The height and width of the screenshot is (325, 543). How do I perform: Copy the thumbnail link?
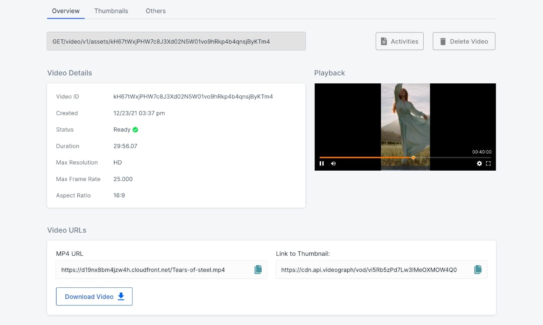pyautogui.click(x=478, y=269)
